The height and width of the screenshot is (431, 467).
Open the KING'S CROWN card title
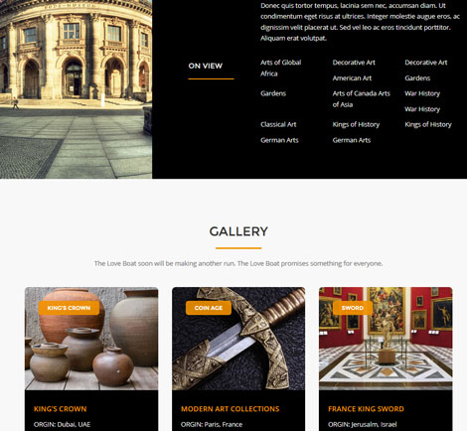(x=60, y=409)
